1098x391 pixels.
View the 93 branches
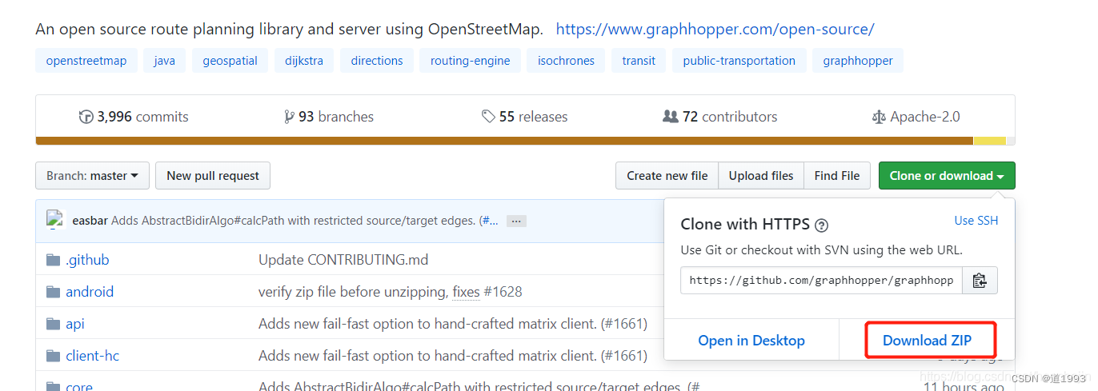329,117
